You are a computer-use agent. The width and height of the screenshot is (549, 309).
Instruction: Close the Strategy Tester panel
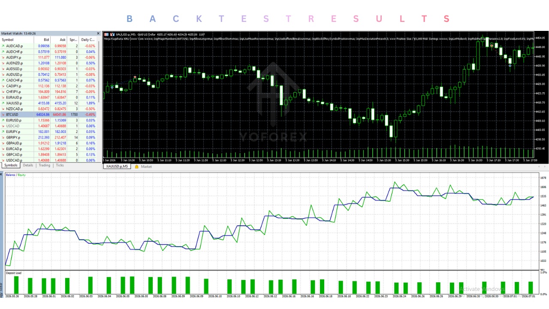(2, 173)
